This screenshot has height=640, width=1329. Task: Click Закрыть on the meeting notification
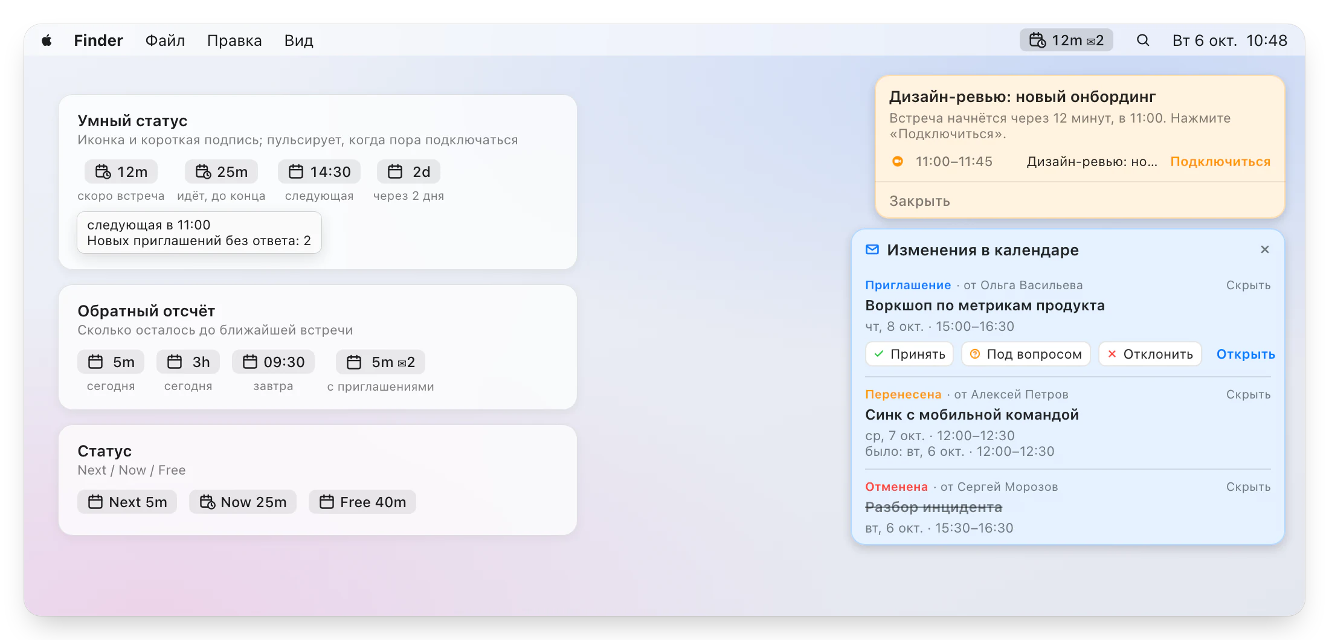click(x=919, y=201)
